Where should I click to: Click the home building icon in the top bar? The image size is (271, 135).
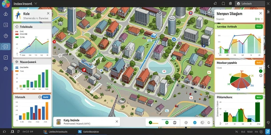tap(230, 3)
